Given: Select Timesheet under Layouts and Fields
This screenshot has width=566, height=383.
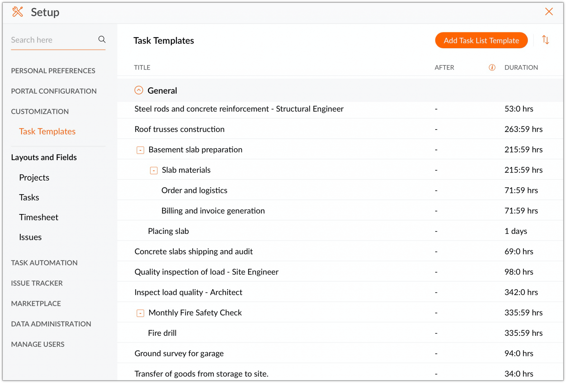Looking at the screenshot, I should pos(39,217).
